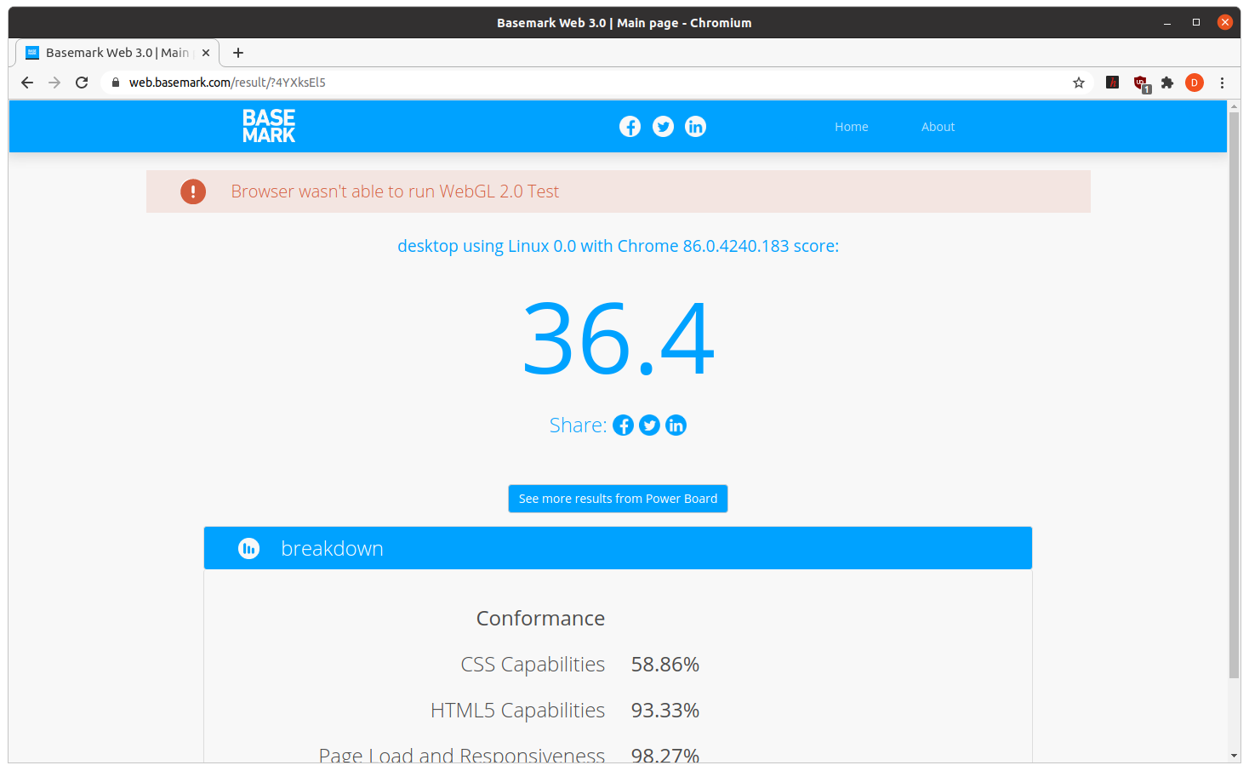1249x771 pixels.
Task: Bookmark this page with star icon
Action: click(x=1079, y=83)
